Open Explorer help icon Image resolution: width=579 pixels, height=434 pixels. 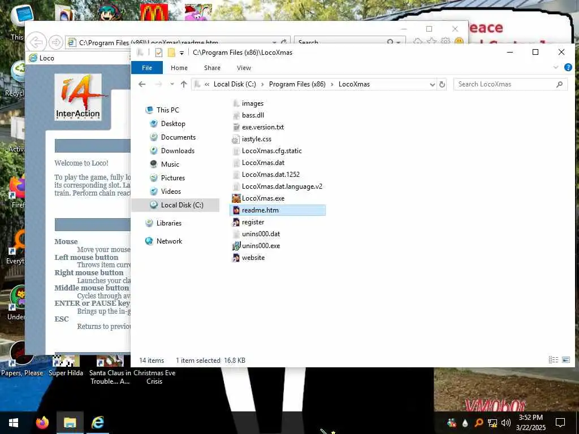[568, 67]
